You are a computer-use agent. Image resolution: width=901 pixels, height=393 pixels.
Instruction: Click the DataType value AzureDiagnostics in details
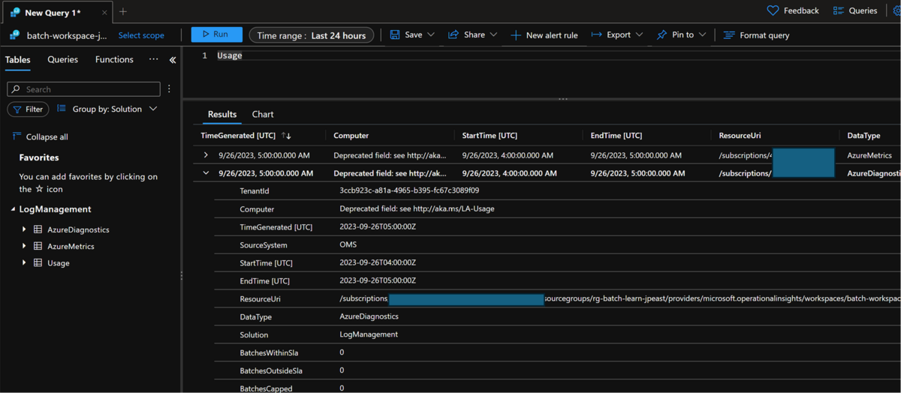pos(369,316)
